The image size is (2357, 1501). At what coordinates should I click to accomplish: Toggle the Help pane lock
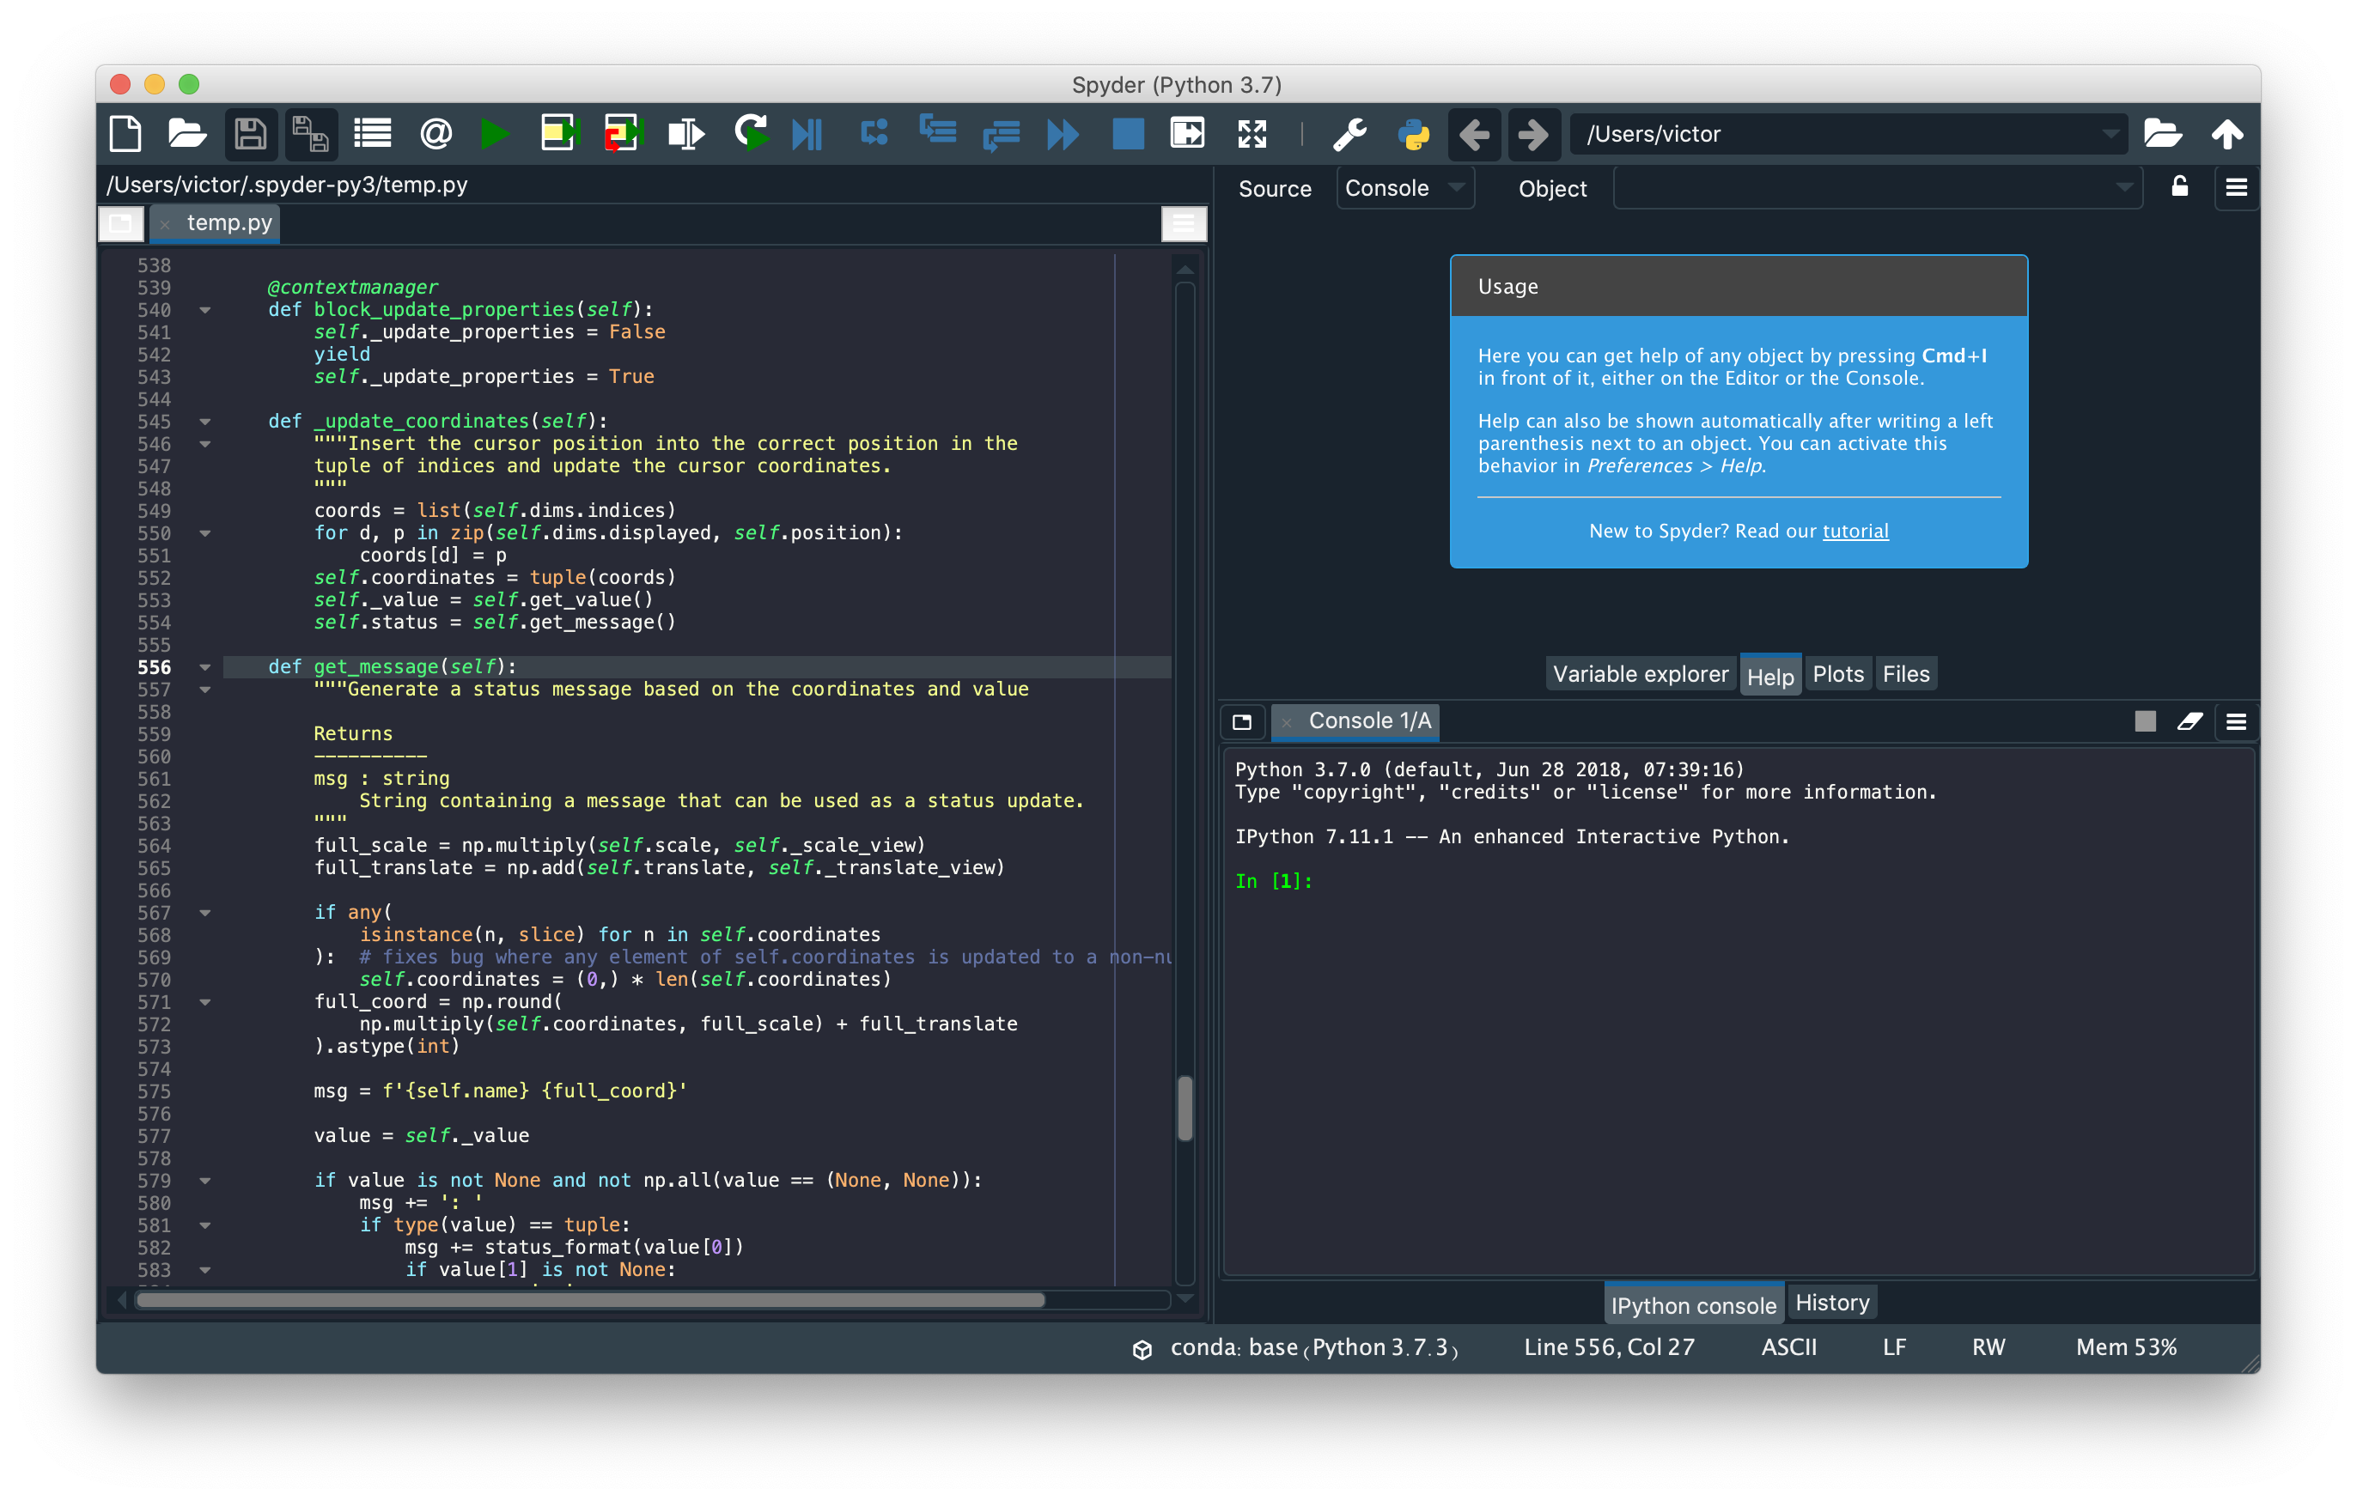point(2180,187)
